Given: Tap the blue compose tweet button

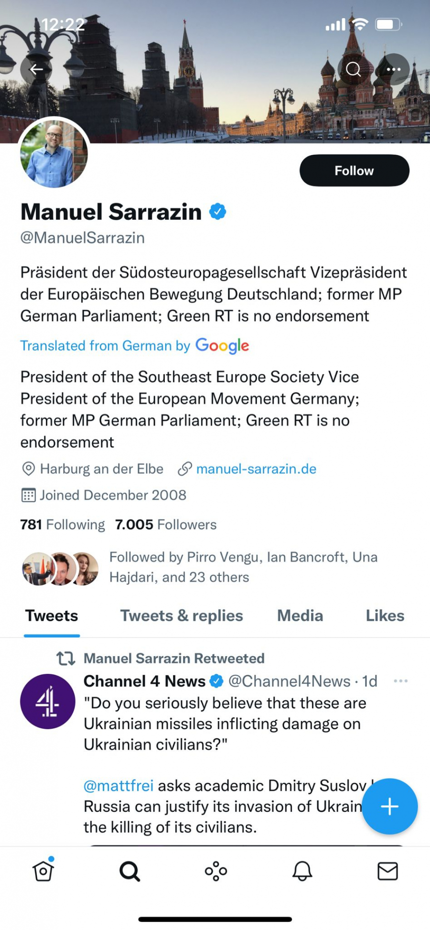Looking at the screenshot, I should pos(389,806).
